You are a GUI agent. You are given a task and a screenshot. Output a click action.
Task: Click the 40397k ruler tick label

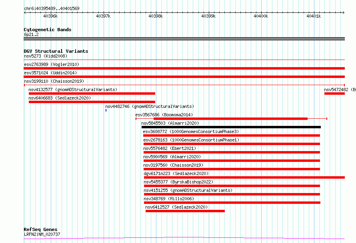(x=103, y=16)
